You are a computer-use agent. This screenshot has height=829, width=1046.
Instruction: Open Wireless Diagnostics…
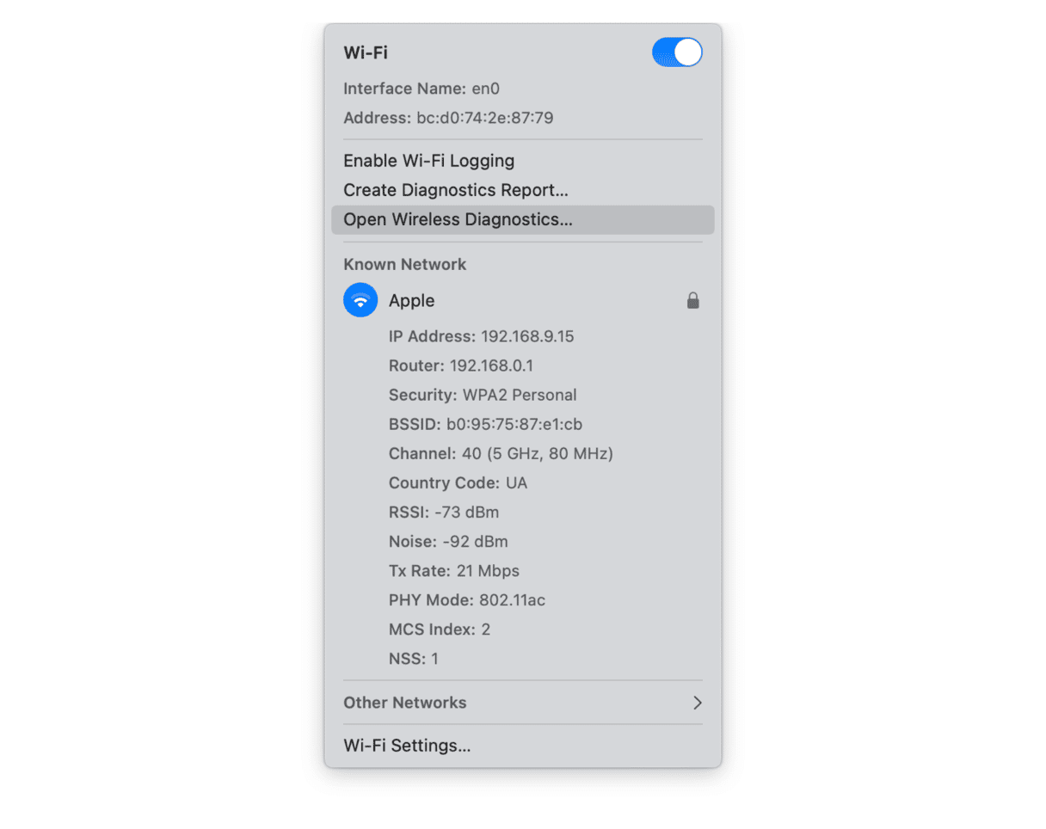click(522, 219)
